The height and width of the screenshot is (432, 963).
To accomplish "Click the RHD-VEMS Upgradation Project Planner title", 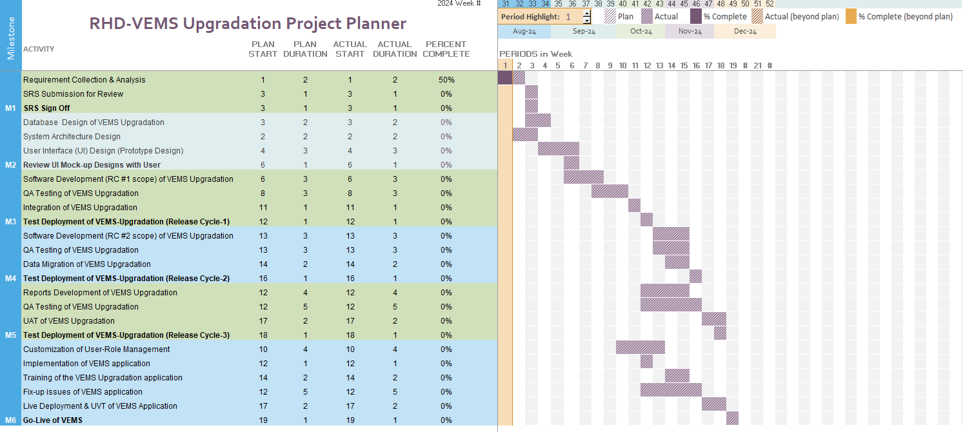I will (248, 24).
